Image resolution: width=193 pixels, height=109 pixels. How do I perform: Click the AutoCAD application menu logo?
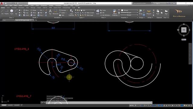click(x=2, y=4)
